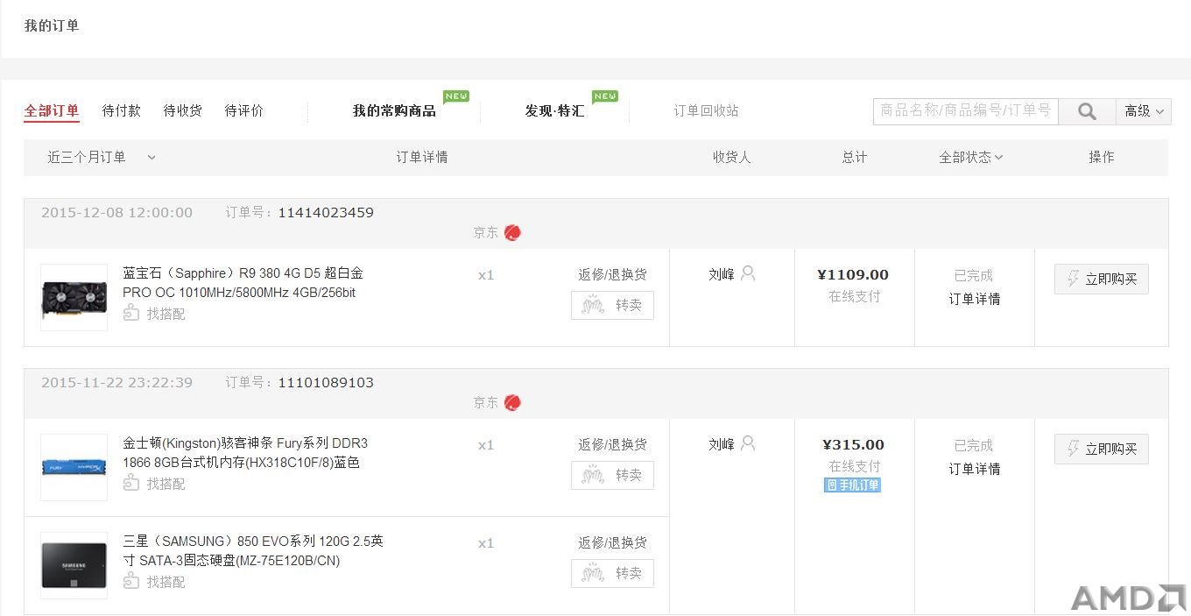Switch to the 待收货 tab
The width and height of the screenshot is (1191, 616).
(x=182, y=111)
